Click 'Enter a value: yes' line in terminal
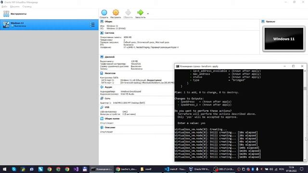Viewport: 308px width, 173px height. [x=192, y=123]
